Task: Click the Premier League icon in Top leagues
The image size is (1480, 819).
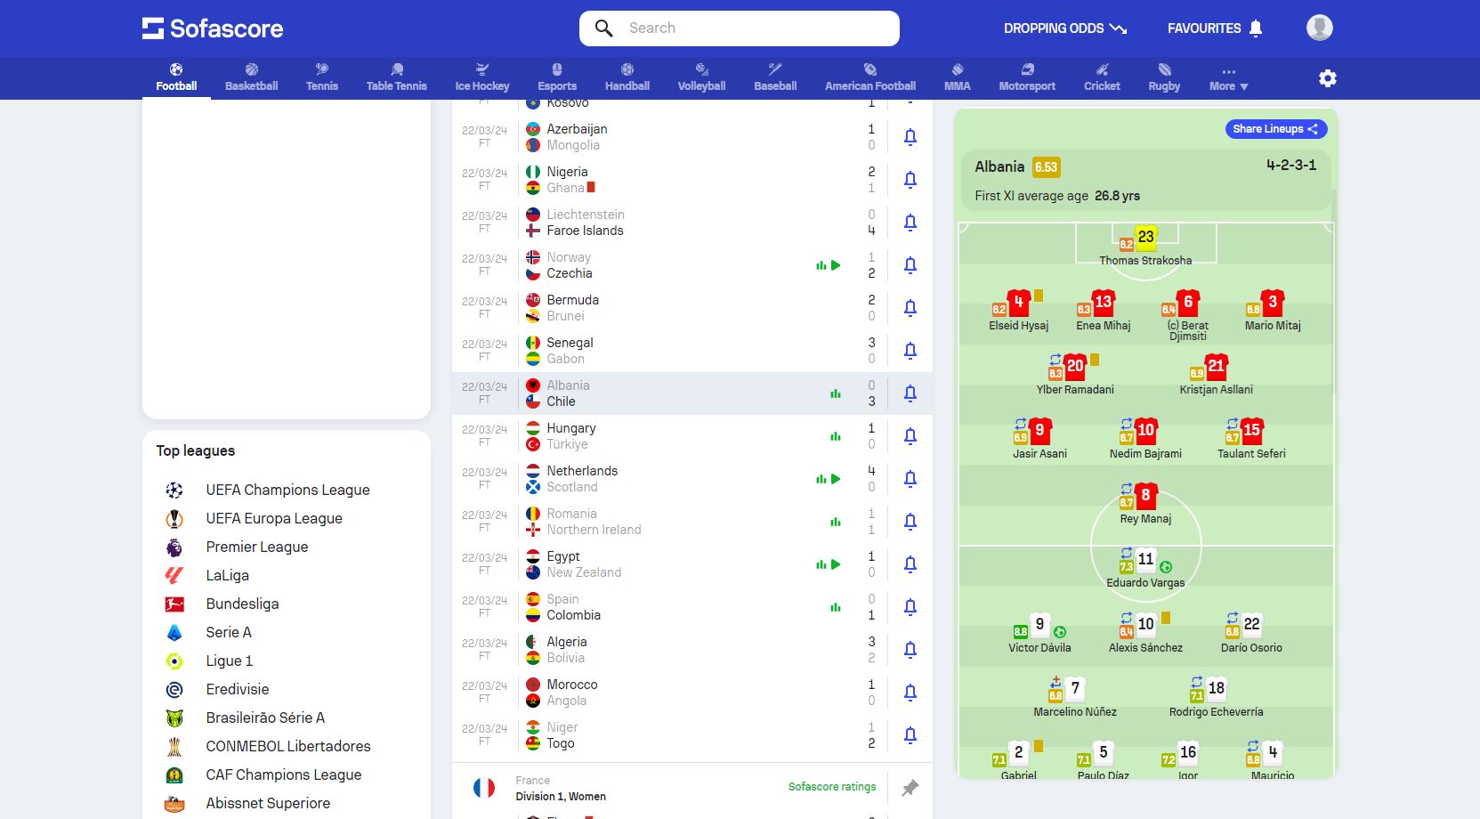Action: [x=174, y=547]
